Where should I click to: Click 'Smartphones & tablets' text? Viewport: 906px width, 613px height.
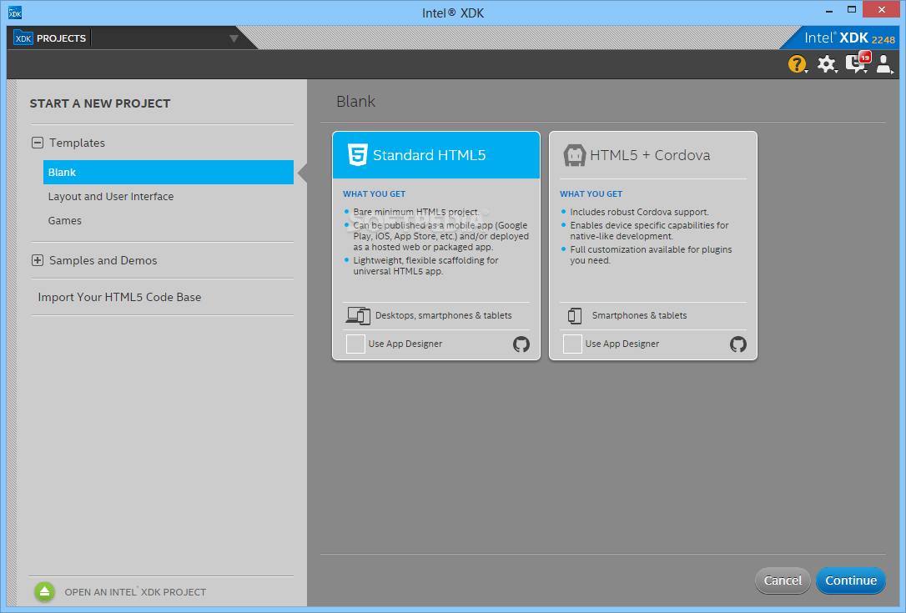click(639, 315)
